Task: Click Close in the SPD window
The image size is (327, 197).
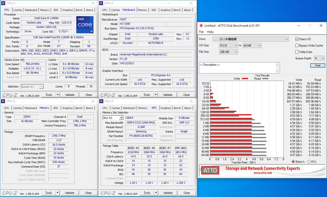Action: (187, 193)
